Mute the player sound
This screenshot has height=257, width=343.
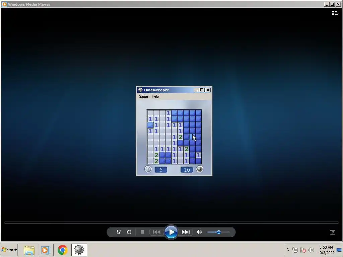pos(199,232)
